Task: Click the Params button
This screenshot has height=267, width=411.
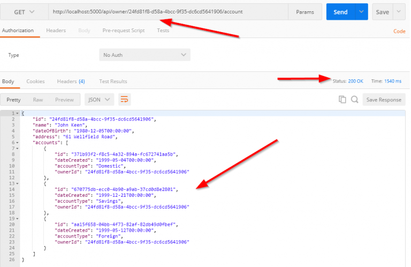Action: click(x=305, y=12)
